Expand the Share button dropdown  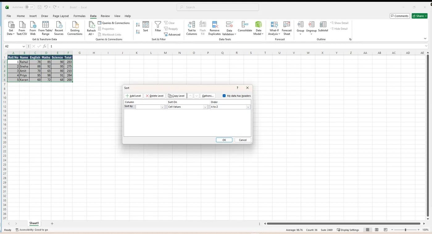click(426, 16)
